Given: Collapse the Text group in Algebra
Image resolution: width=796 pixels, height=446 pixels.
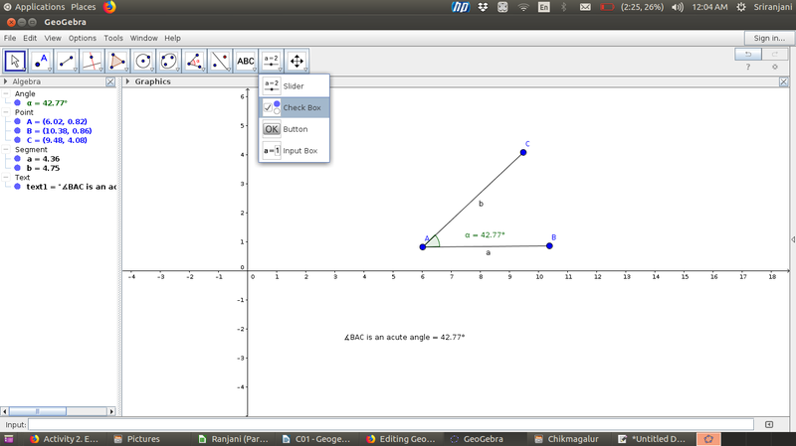Looking at the screenshot, I should 6,178.
